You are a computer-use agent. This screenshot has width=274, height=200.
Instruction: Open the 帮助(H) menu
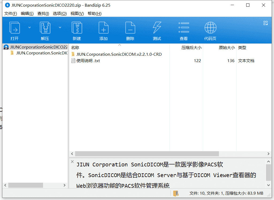[95, 14]
